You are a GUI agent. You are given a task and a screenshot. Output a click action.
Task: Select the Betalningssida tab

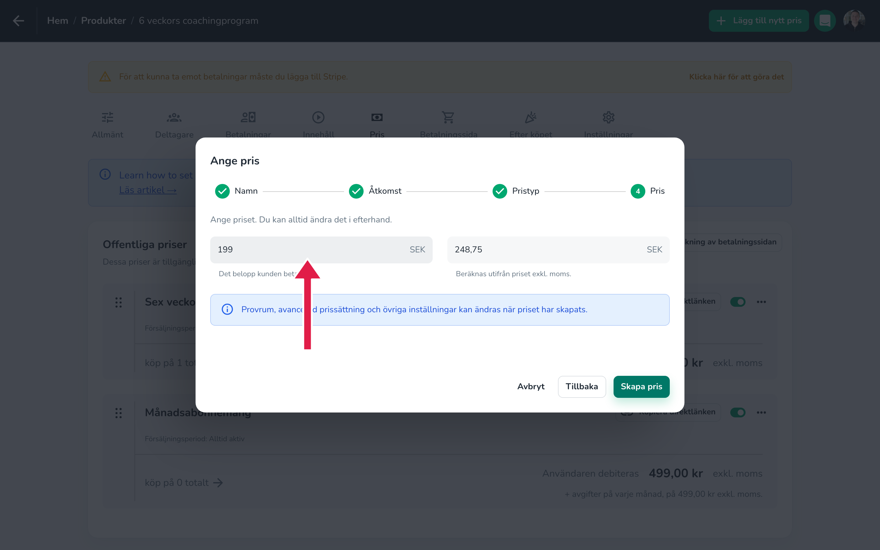(x=448, y=125)
